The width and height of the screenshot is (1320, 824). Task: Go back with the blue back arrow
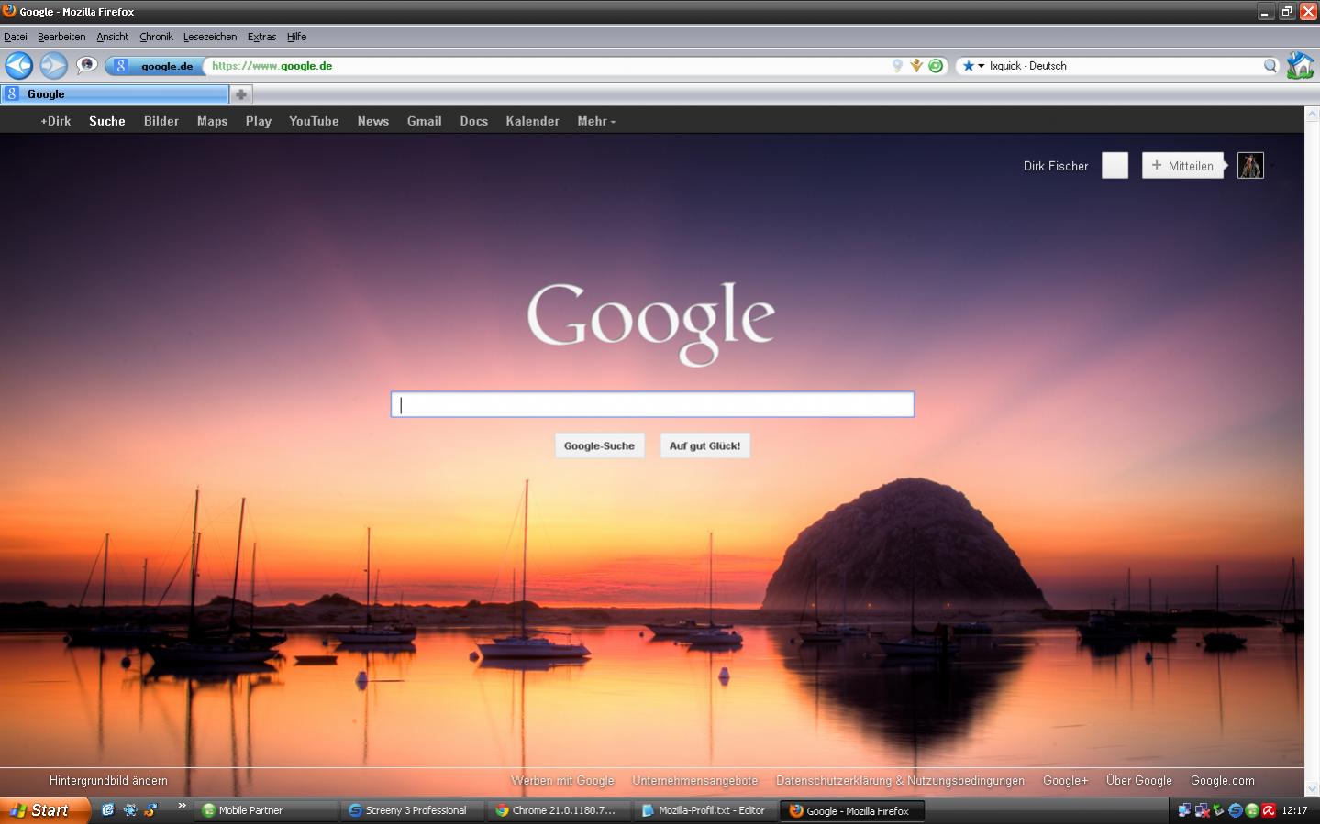point(18,66)
